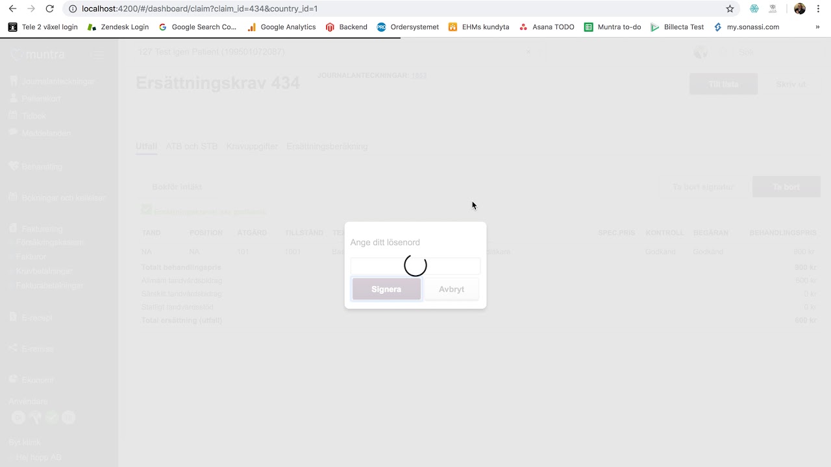Expand the hidden bookmarks overflow chevron
The height and width of the screenshot is (467, 831).
pyautogui.click(x=817, y=27)
